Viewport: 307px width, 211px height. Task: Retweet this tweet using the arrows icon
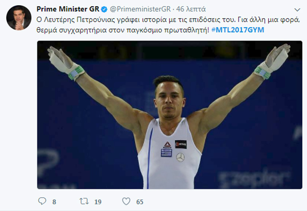84,201
